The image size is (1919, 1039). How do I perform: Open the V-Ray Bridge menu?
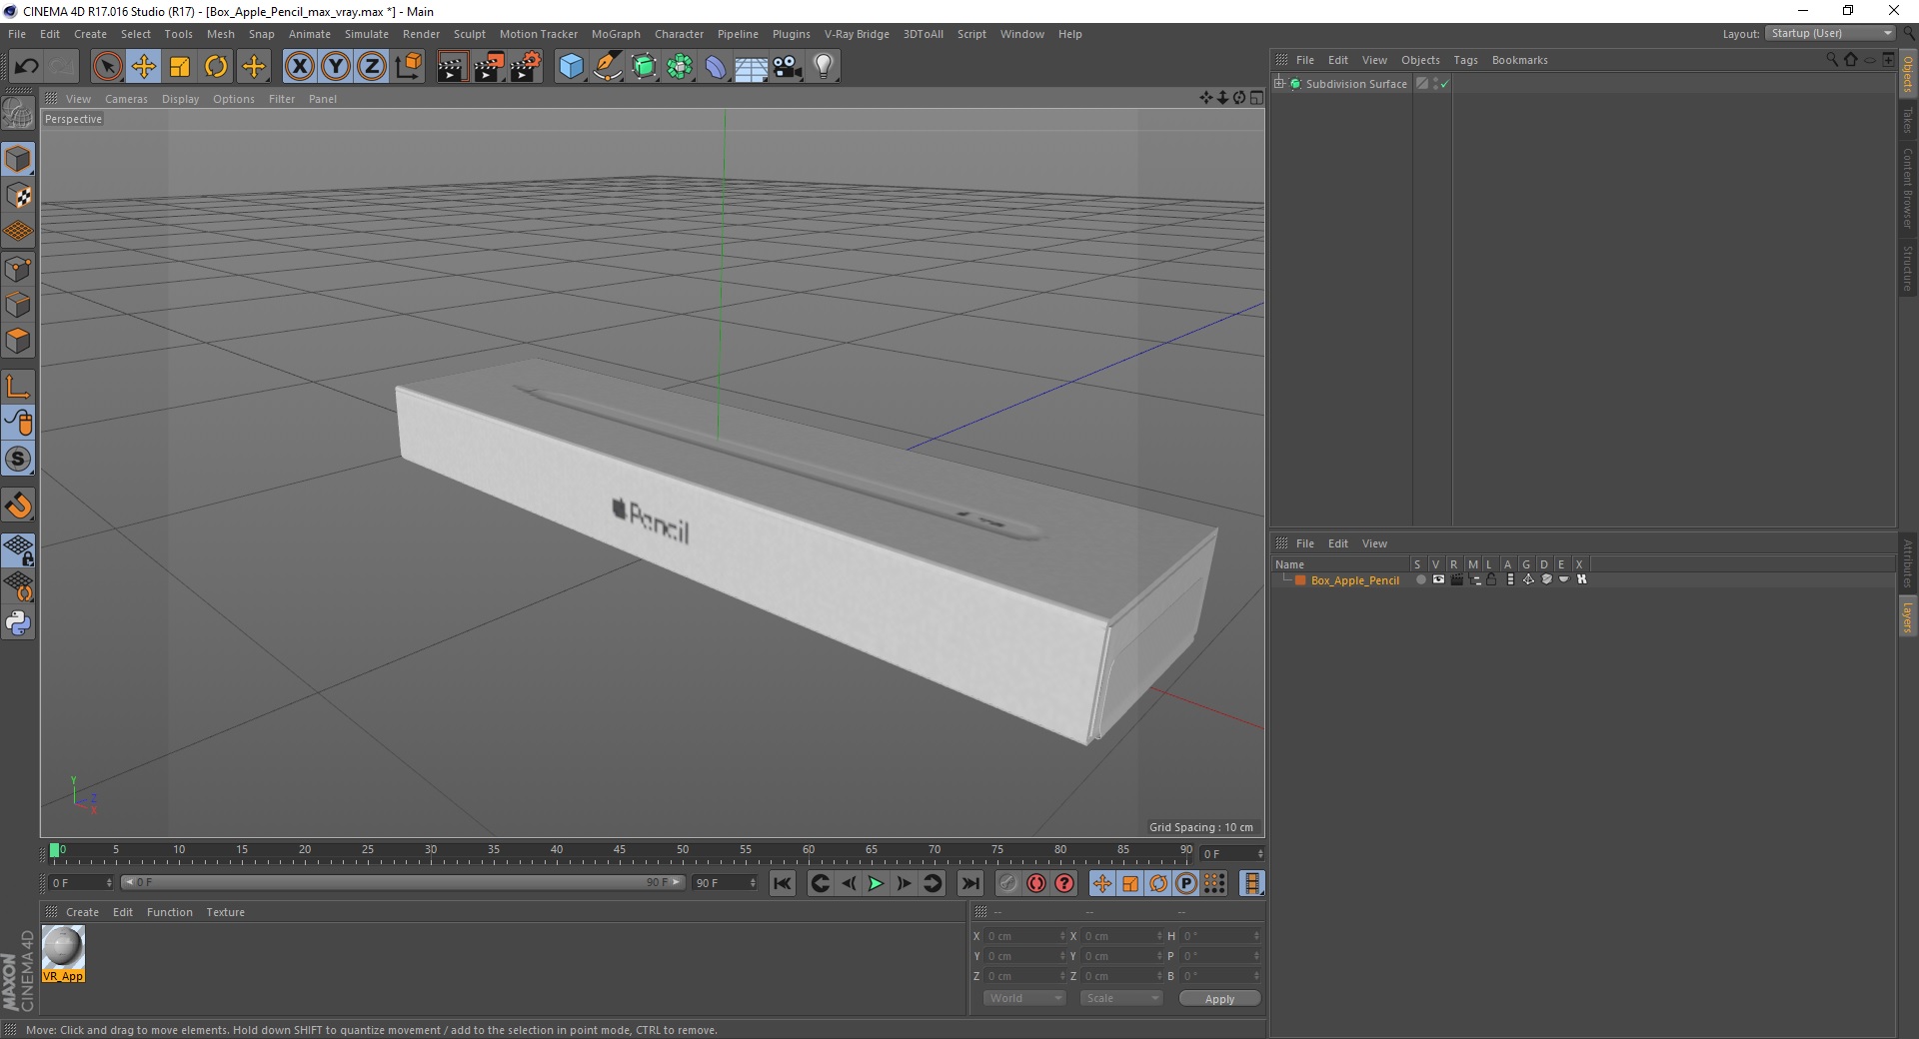[857, 34]
